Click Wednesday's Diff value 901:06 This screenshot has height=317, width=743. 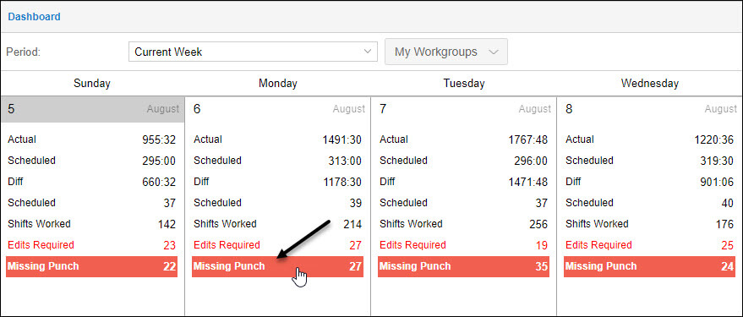[x=717, y=182]
